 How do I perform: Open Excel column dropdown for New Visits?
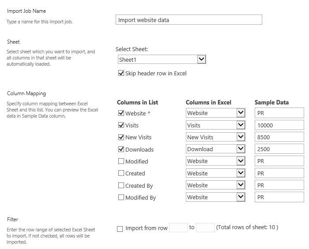(x=215, y=137)
